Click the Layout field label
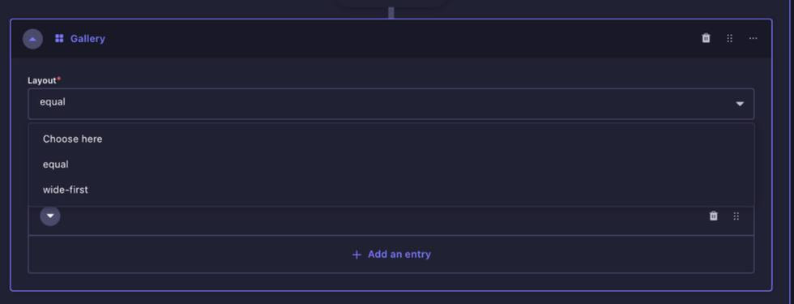Viewport: 794px width, 304px height. coord(44,80)
